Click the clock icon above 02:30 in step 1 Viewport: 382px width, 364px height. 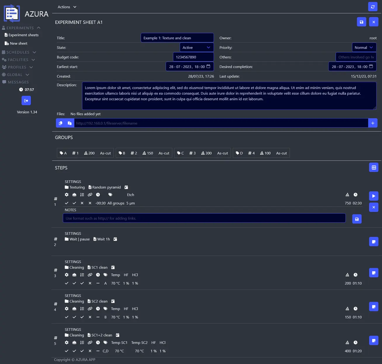tap(355, 195)
